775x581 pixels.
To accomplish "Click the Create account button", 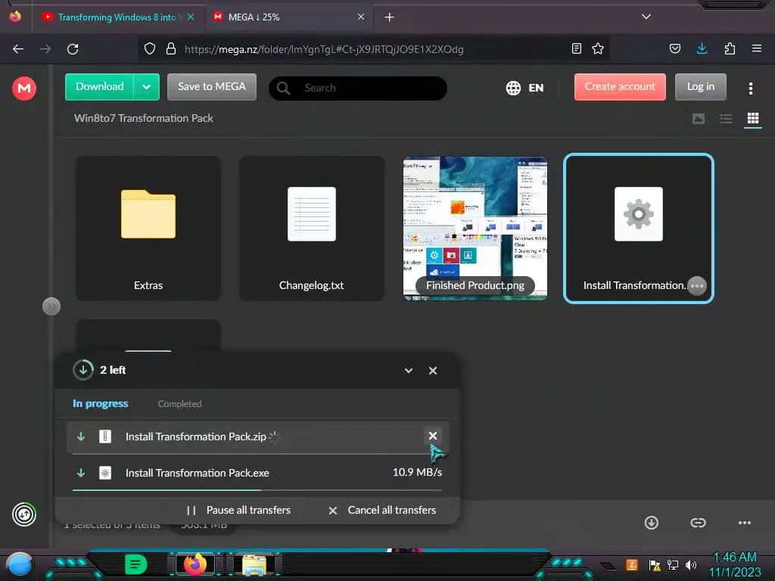I will click(620, 87).
